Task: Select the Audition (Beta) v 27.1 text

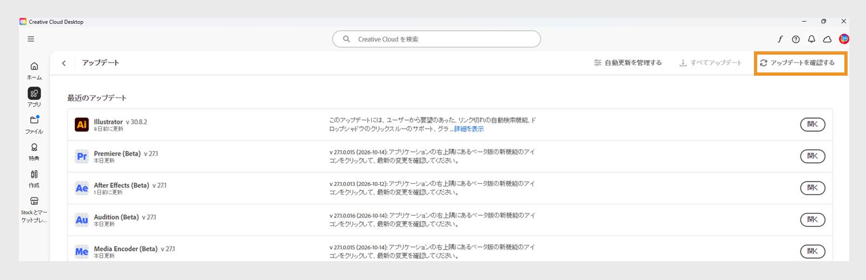Action: coord(125,217)
